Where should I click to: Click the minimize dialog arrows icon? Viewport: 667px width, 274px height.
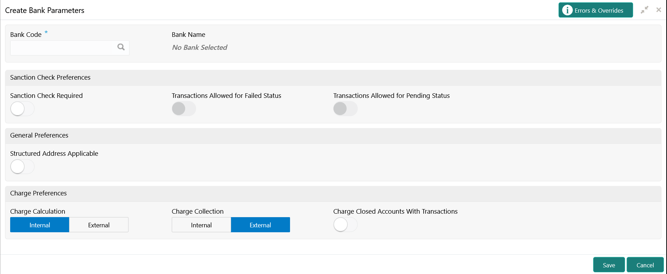645,10
